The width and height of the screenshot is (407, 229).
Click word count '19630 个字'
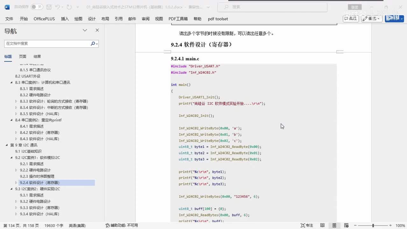coord(54,226)
